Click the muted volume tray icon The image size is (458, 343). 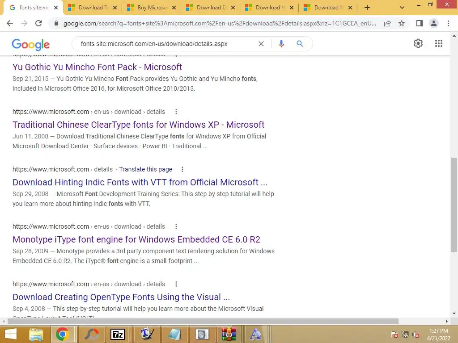coord(416,335)
